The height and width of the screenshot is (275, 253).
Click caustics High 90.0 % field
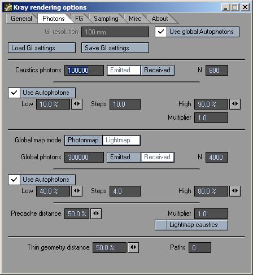(211, 104)
